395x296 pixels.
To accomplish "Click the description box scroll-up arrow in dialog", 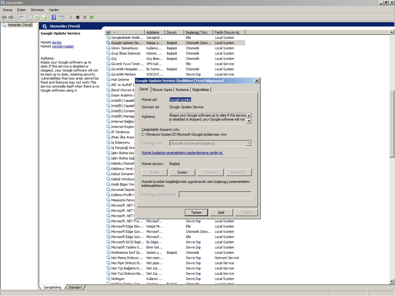I will (x=249, y=116).
